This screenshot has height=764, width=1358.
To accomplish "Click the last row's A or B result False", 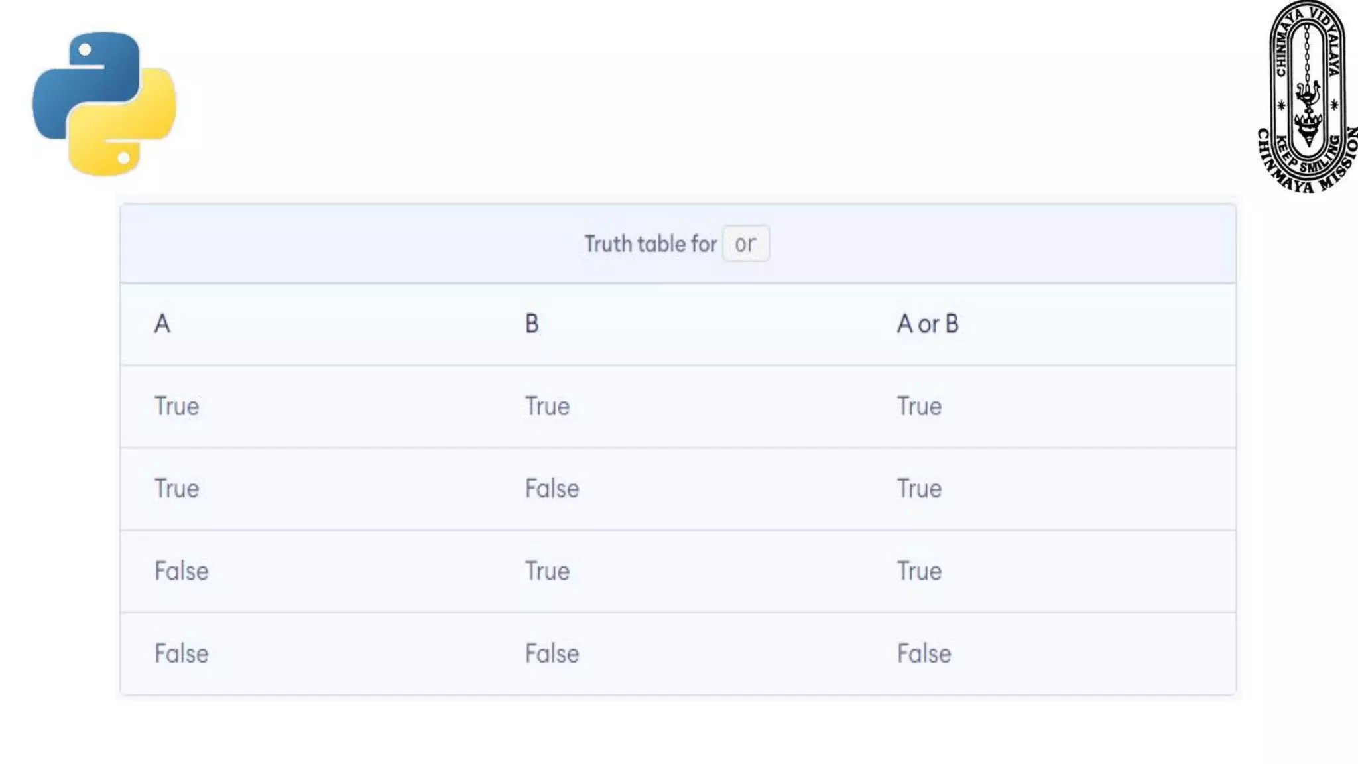I will [x=924, y=653].
